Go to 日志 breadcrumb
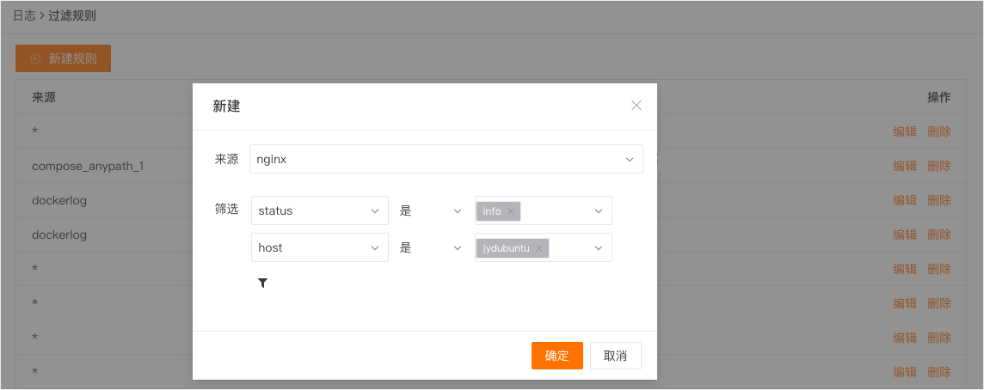This screenshot has height=390, width=984. coord(24,15)
